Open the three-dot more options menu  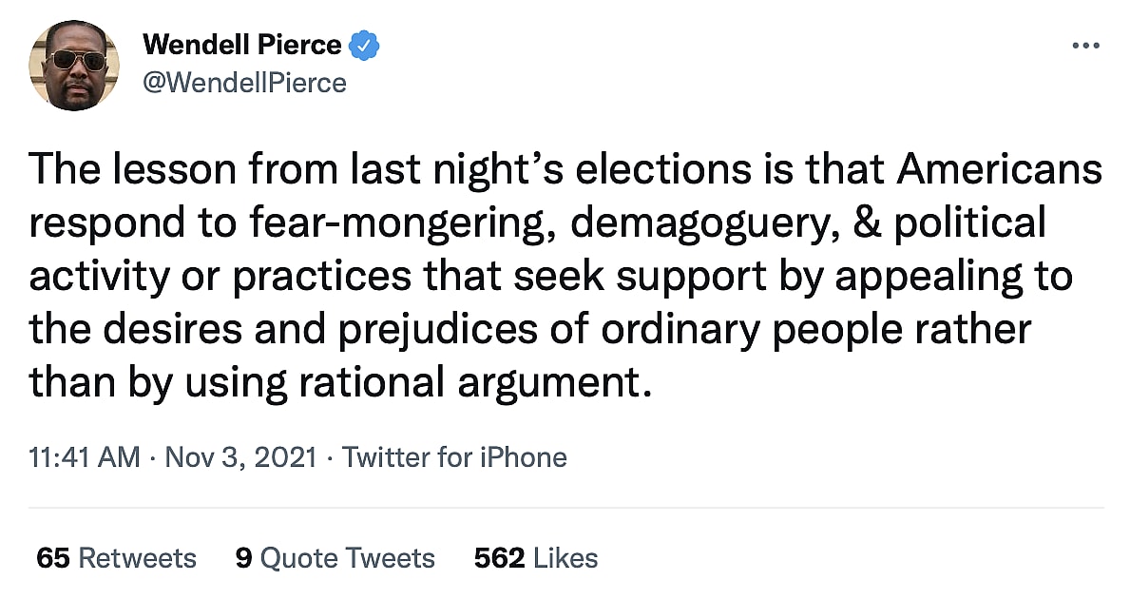click(x=1085, y=46)
